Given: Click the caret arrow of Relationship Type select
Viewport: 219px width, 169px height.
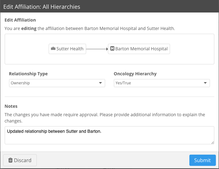Looking at the screenshot, I should [100, 83].
